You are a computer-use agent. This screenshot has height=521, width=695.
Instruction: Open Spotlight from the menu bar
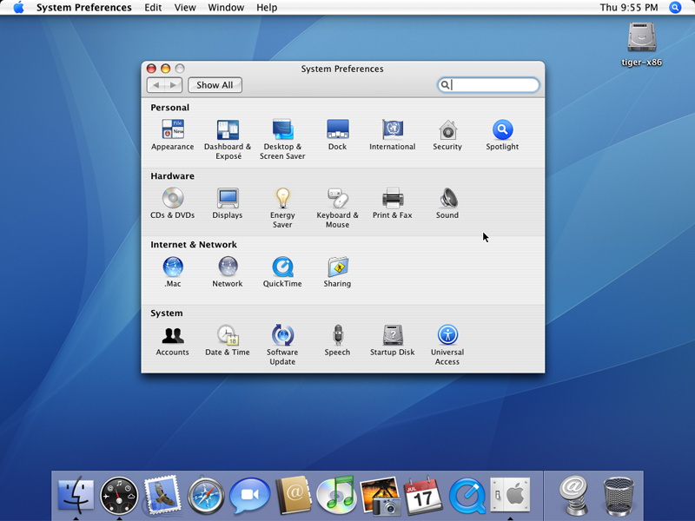(x=675, y=8)
